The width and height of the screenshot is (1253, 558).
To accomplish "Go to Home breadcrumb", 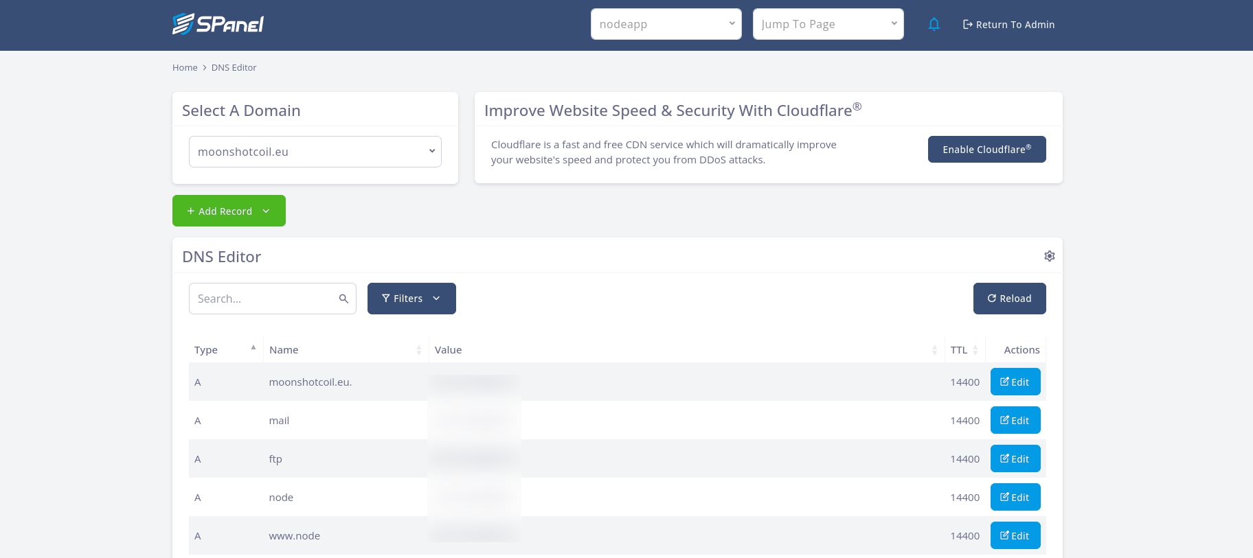I will (x=185, y=67).
